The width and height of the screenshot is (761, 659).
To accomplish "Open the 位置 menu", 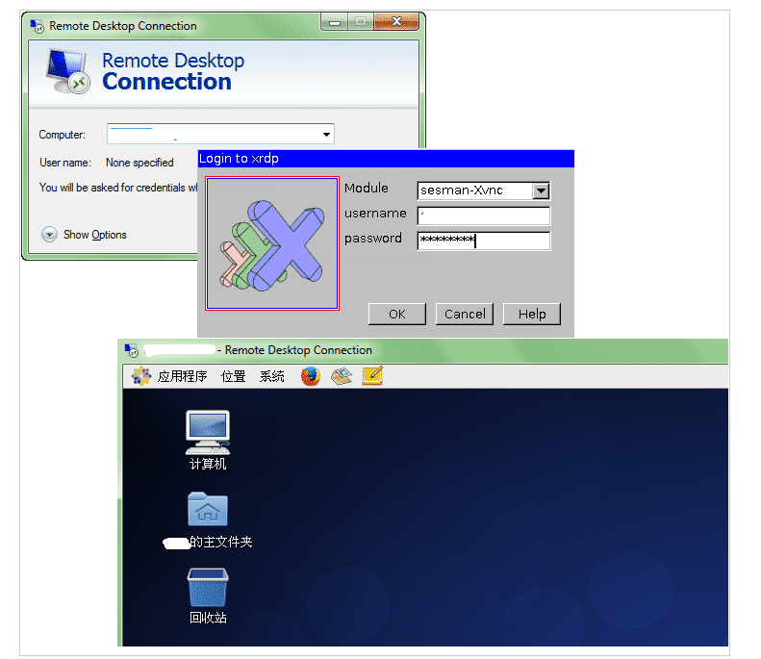I will (233, 376).
